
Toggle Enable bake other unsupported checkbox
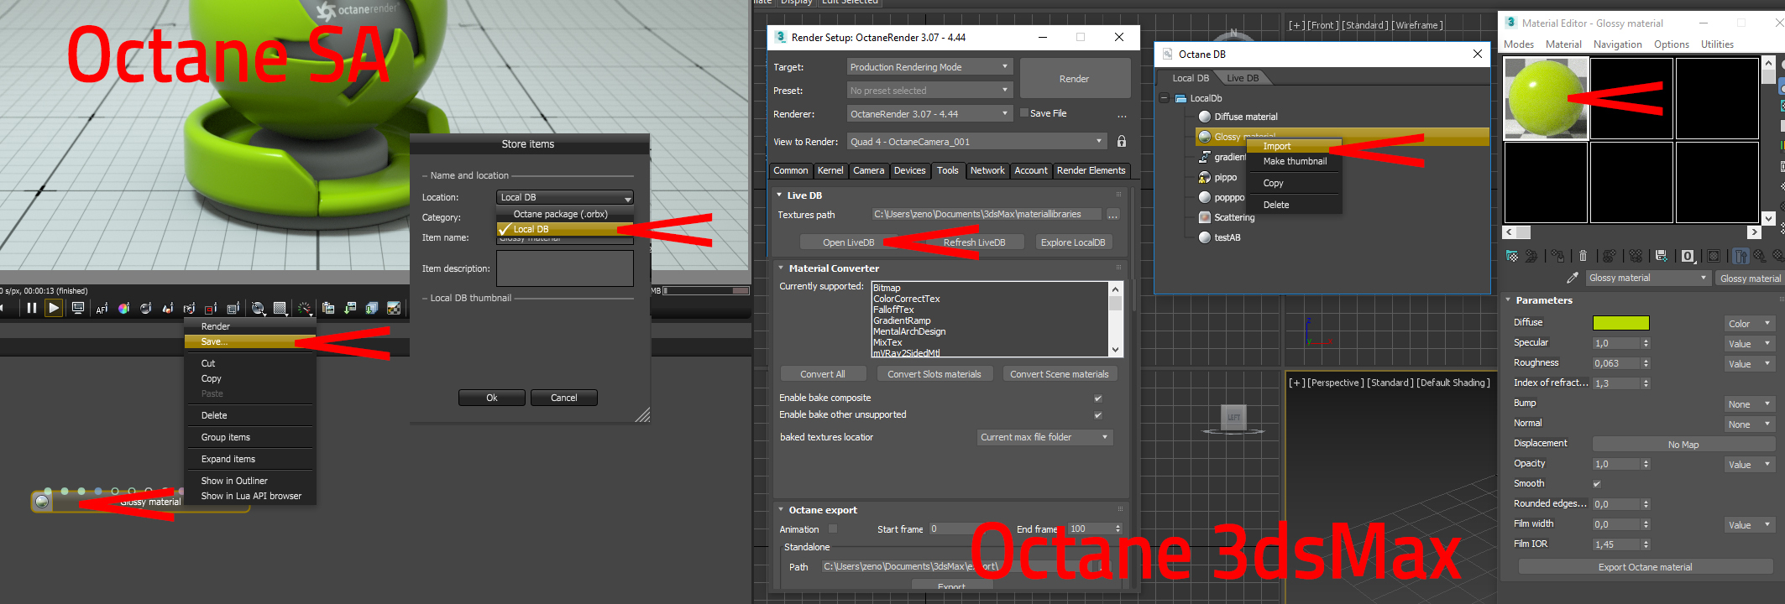coord(1098,415)
